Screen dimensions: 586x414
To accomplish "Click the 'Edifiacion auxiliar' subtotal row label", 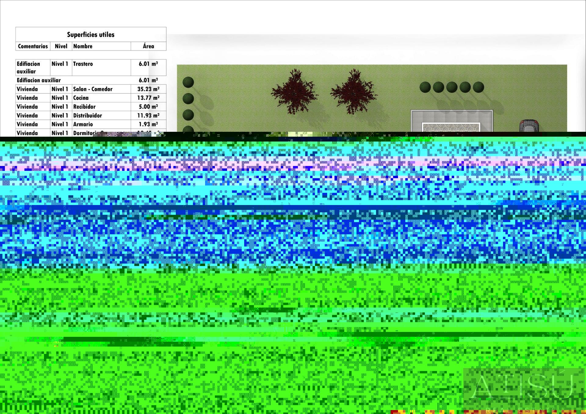I will (x=39, y=80).
